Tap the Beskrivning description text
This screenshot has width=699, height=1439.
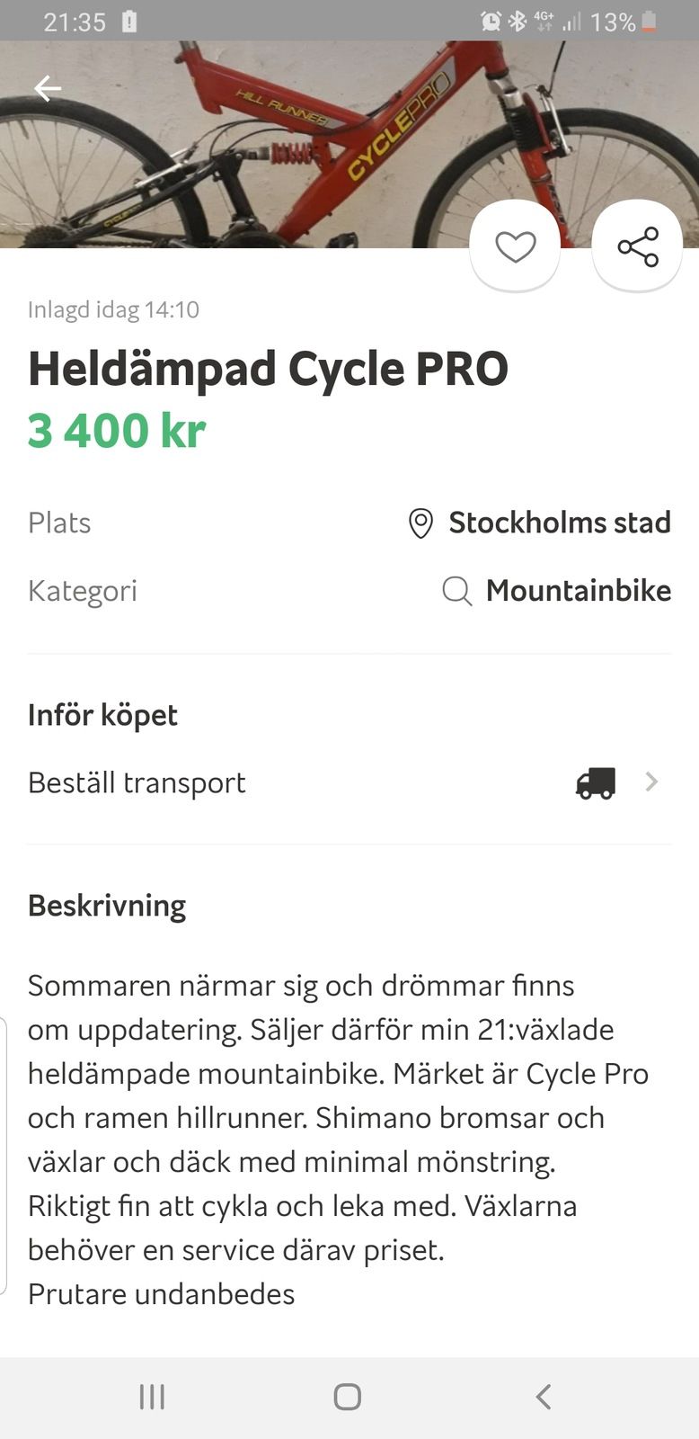tap(338, 1139)
